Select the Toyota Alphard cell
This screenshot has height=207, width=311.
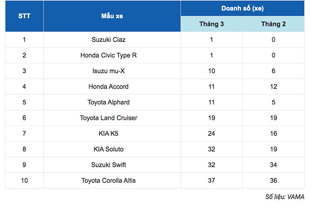(109, 102)
